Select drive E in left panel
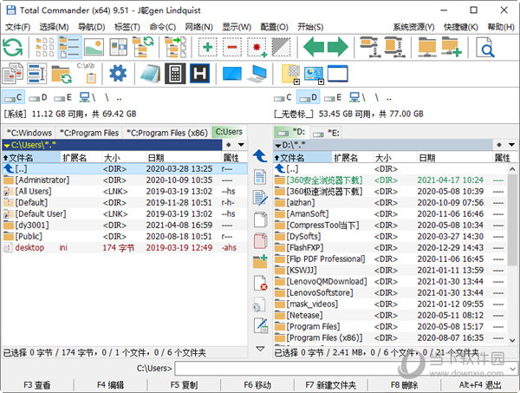 click(62, 97)
